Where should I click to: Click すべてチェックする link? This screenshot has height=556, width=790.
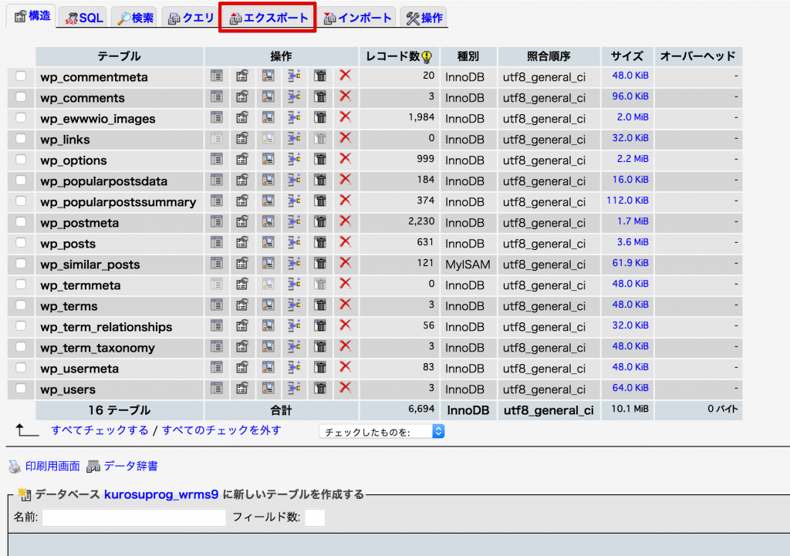click(x=100, y=430)
